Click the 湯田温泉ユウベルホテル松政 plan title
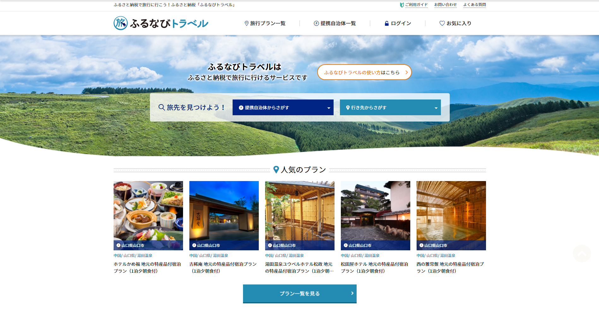The image size is (599, 318). pyautogui.click(x=299, y=268)
